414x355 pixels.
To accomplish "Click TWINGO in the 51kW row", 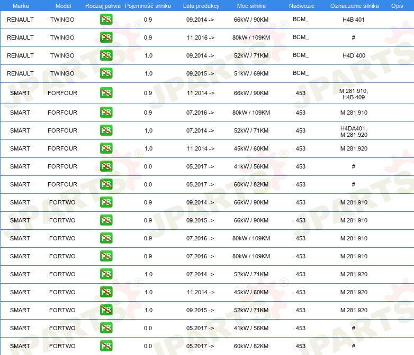I will (62, 73).
